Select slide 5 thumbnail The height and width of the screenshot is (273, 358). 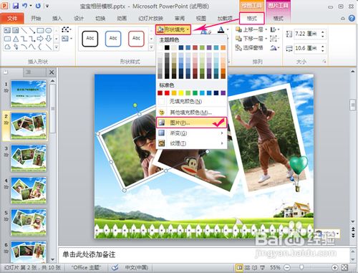pyautogui.click(x=29, y=222)
